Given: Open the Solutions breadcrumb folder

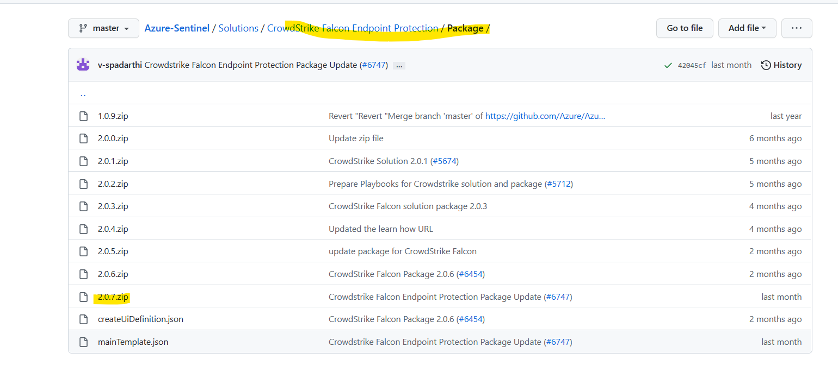Looking at the screenshot, I should pyautogui.click(x=238, y=28).
